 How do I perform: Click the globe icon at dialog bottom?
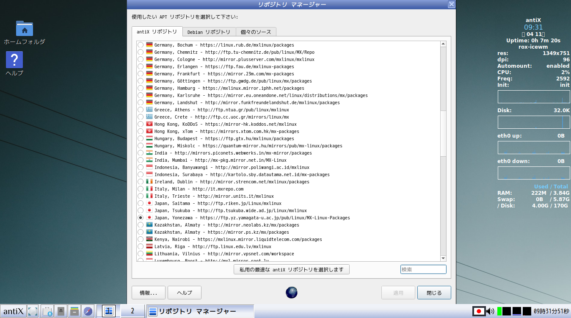(x=292, y=293)
